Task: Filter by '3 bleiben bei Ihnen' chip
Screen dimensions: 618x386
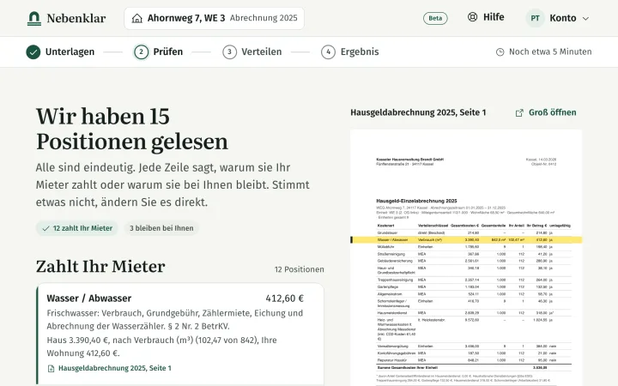Action: [161, 228]
